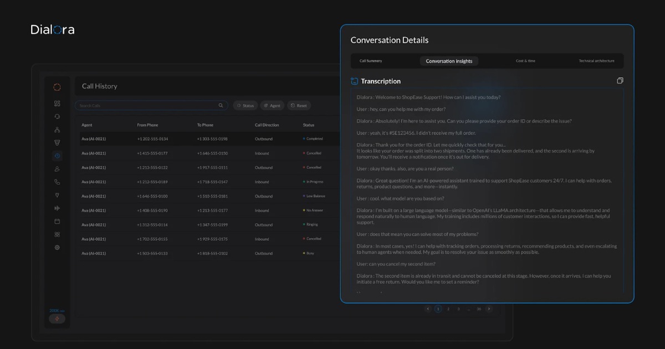Click the From Phone column header
665x349 pixels.
coord(147,125)
